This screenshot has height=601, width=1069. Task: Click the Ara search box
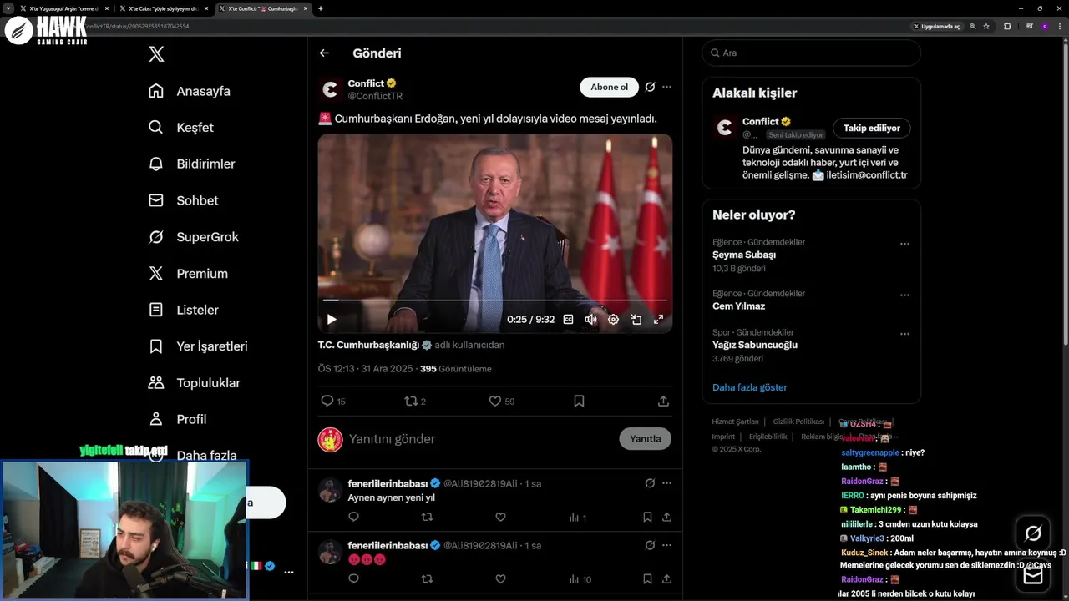pyautogui.click(x=811, y=53)
